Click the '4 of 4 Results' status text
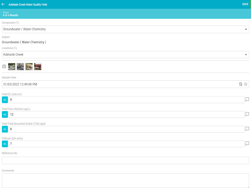The height and width of the screenshot is (188, 251). [10, 15]
